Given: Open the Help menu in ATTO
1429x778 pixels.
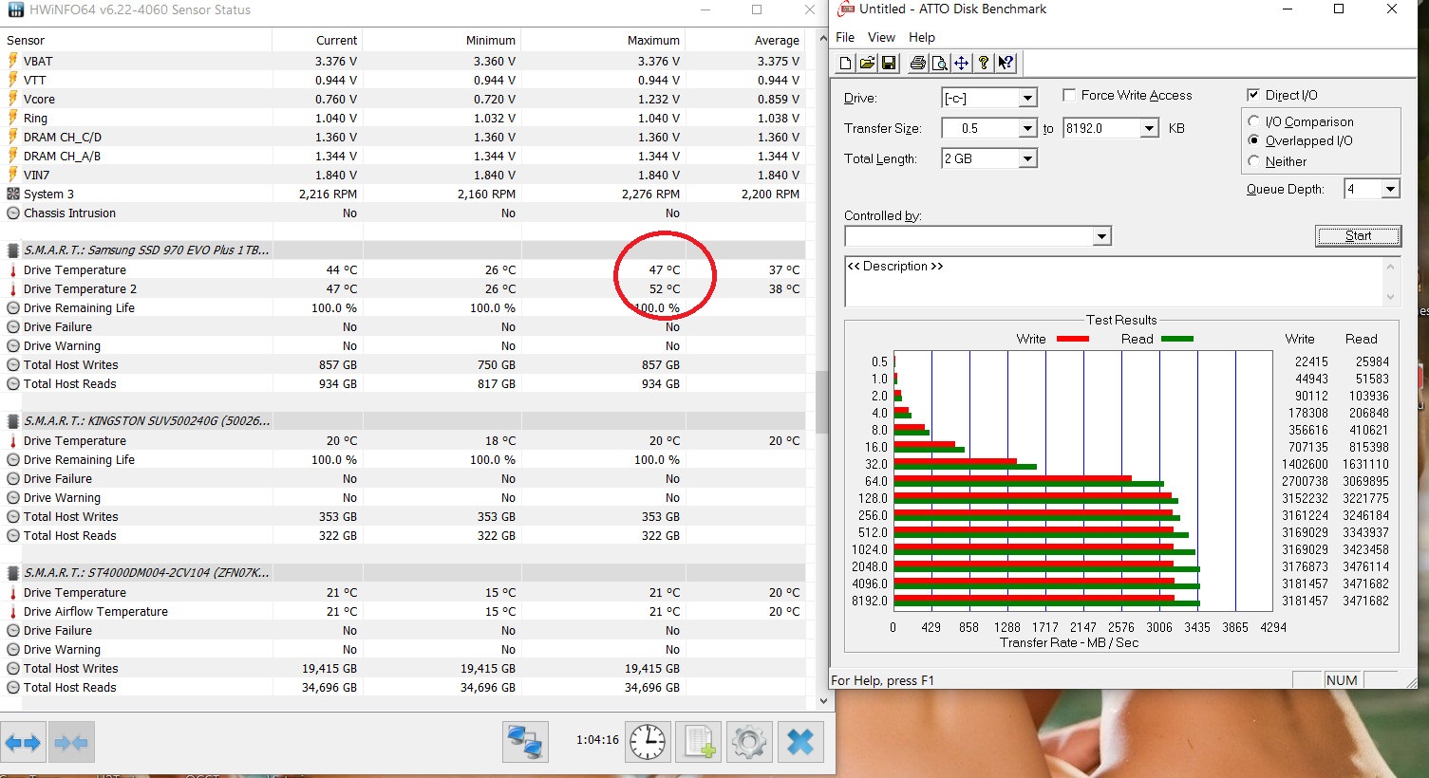Looking at the screenshot, I should [922, 37].
